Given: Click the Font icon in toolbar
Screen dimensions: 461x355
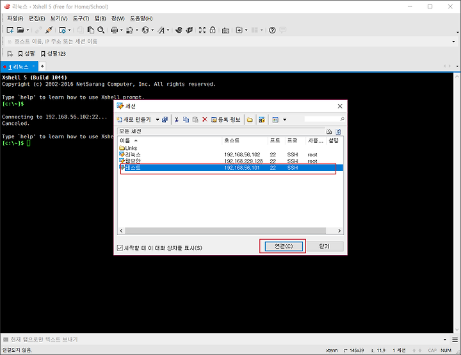Looking at the screenshot, I should point(161,30).
